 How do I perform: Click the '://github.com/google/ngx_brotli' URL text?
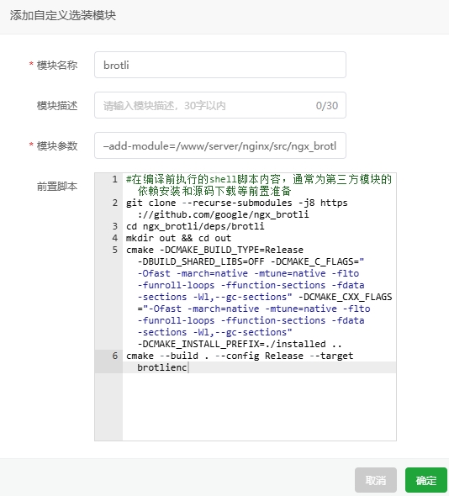tap(223, 214)
